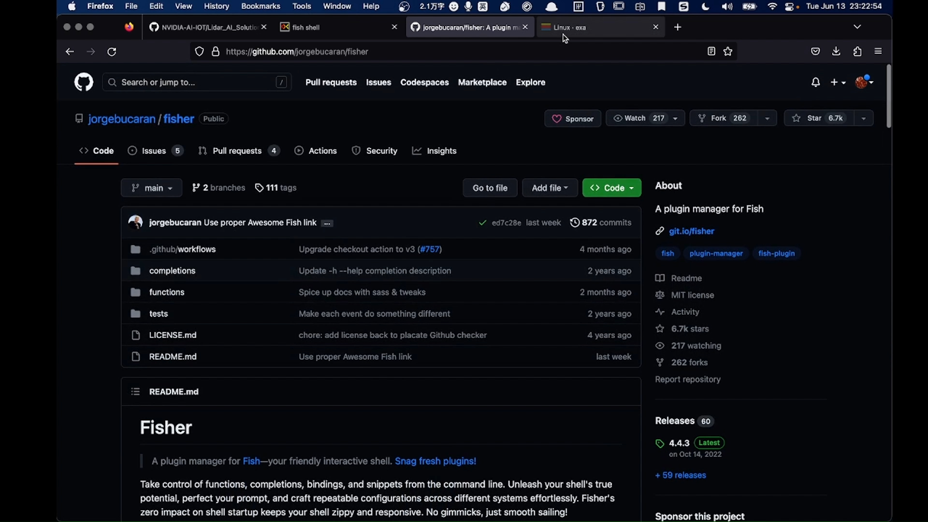Switch to the Linux - exa tab
Viewport: 928px width, 522px height.
click(x=600, y=27)
